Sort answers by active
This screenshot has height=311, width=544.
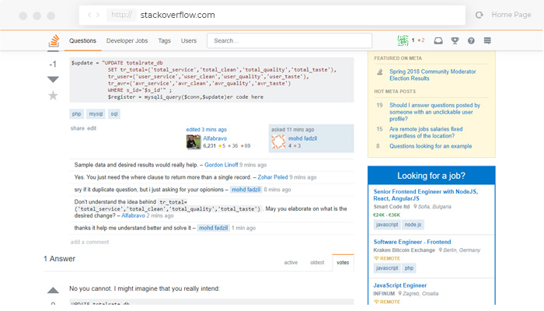point(291,263)
